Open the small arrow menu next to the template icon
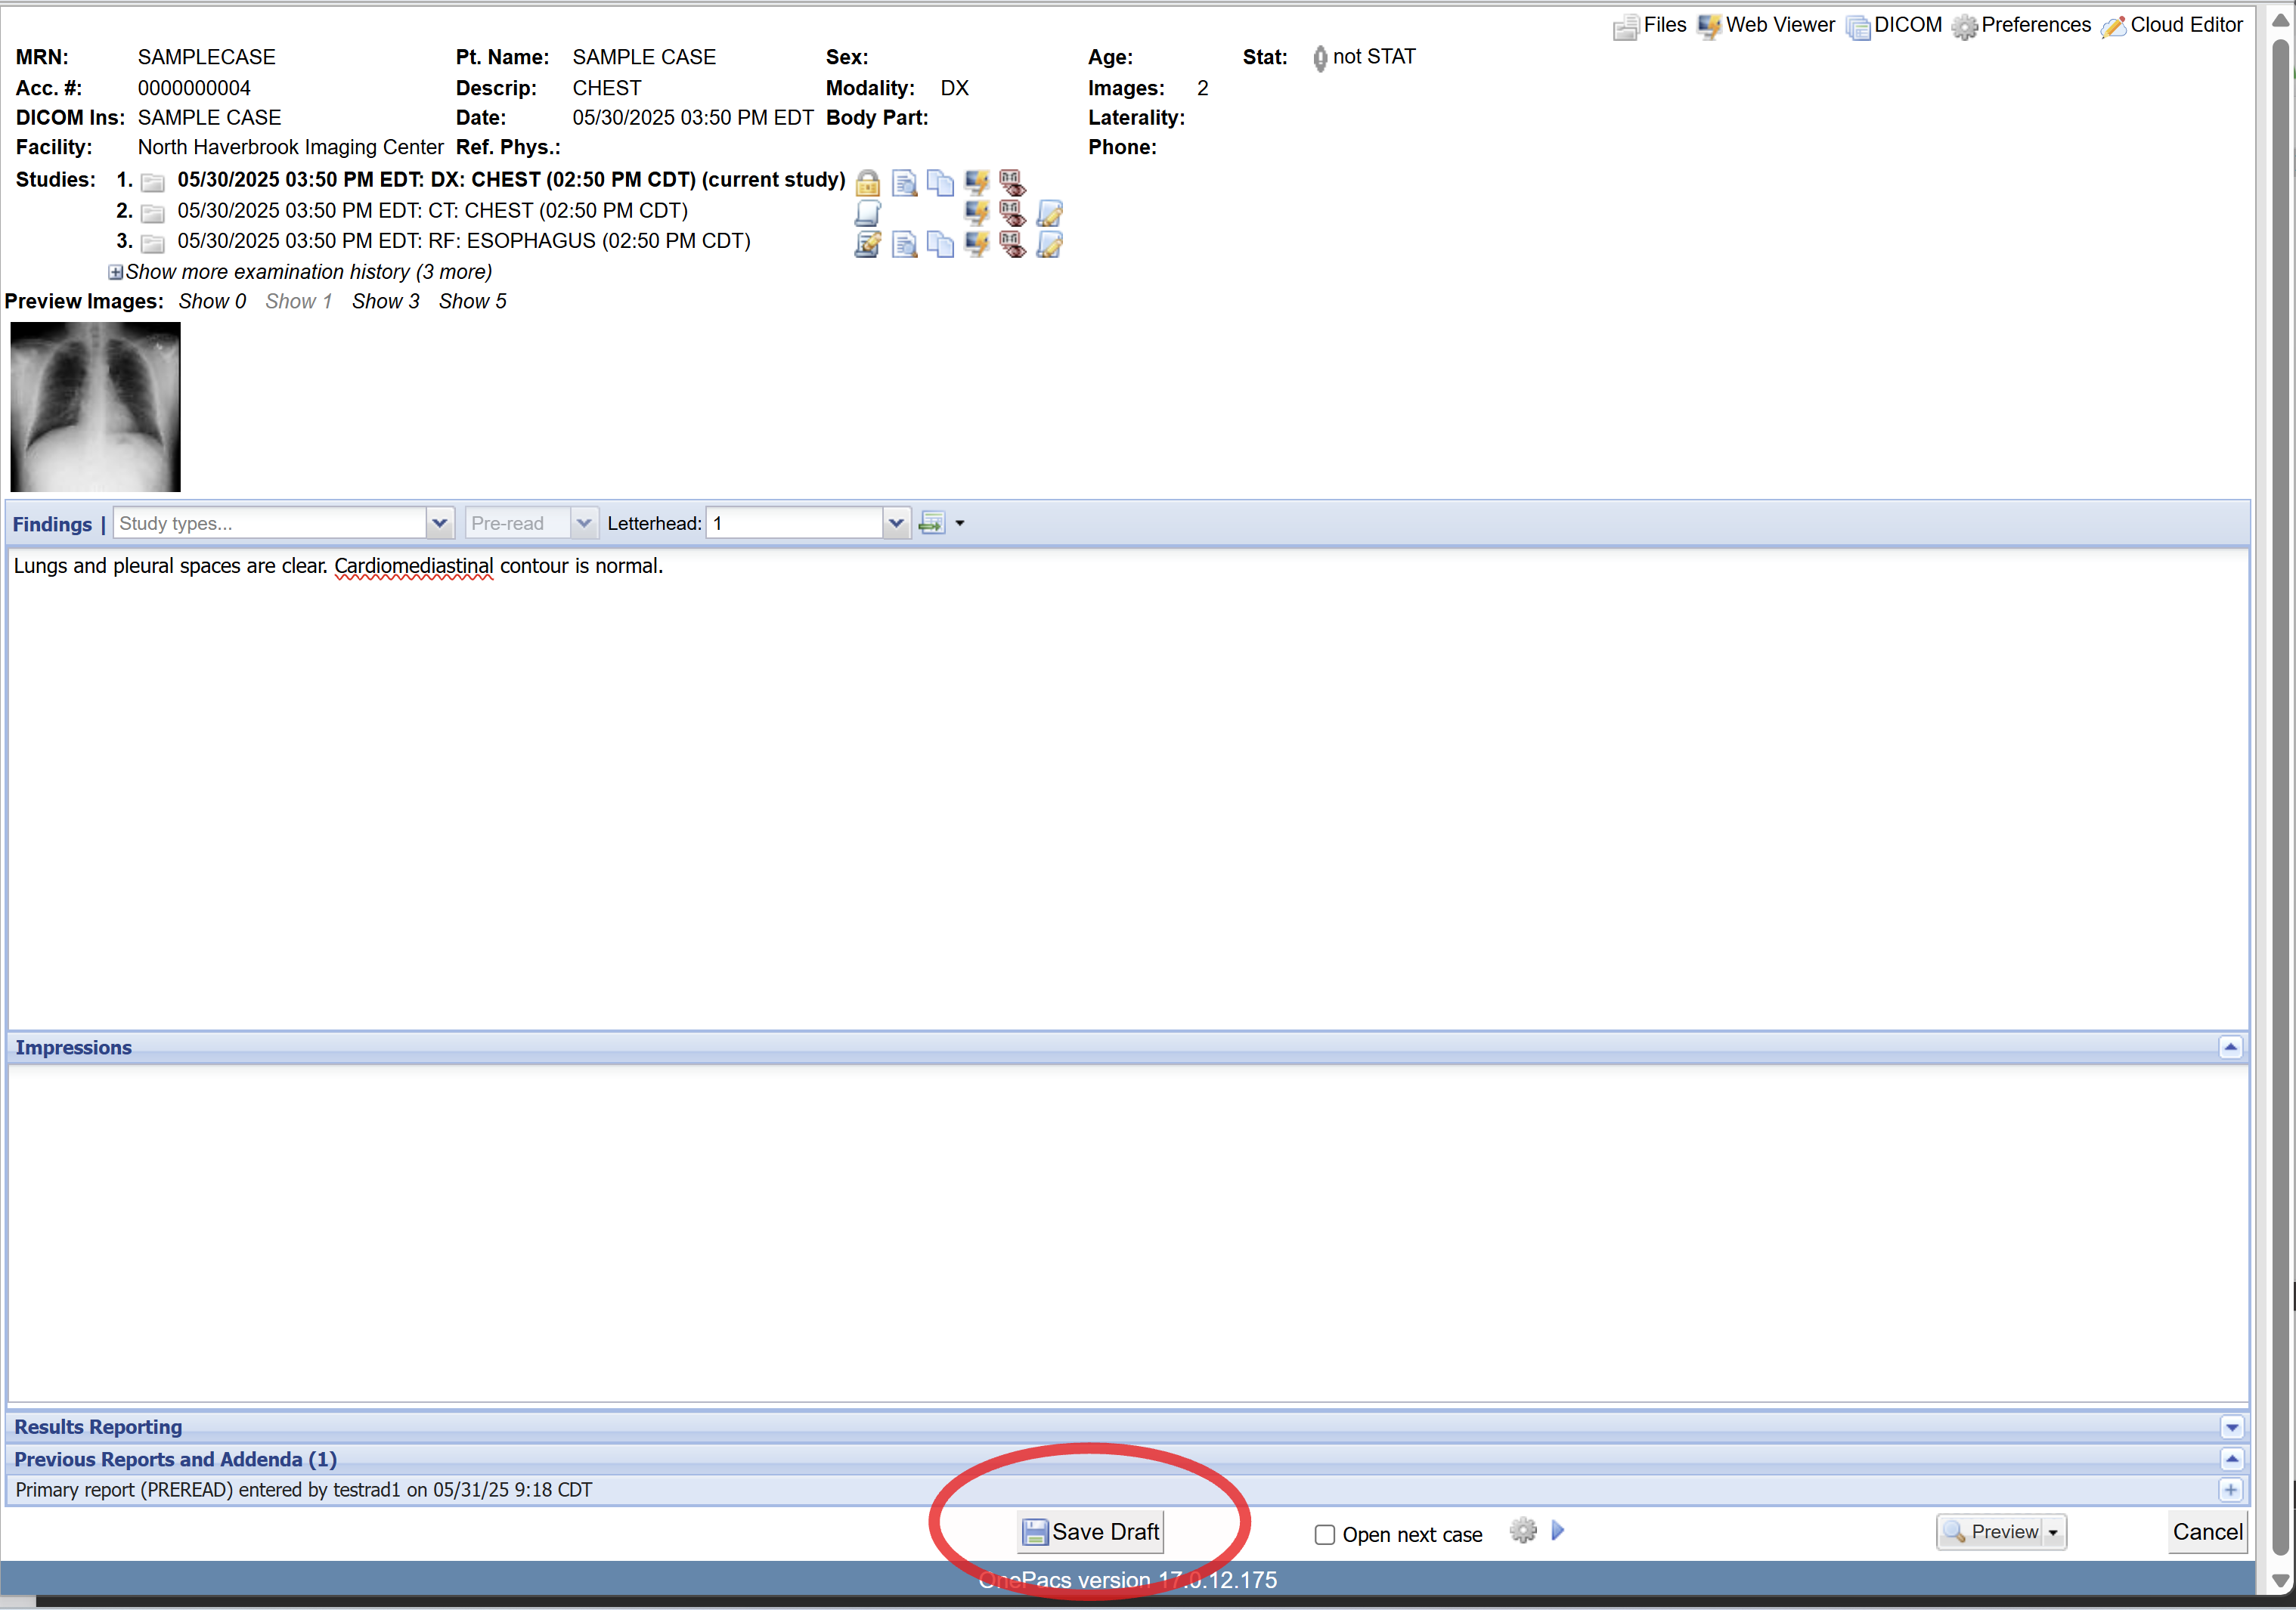 pyautogui.click(x=960, y=523)
